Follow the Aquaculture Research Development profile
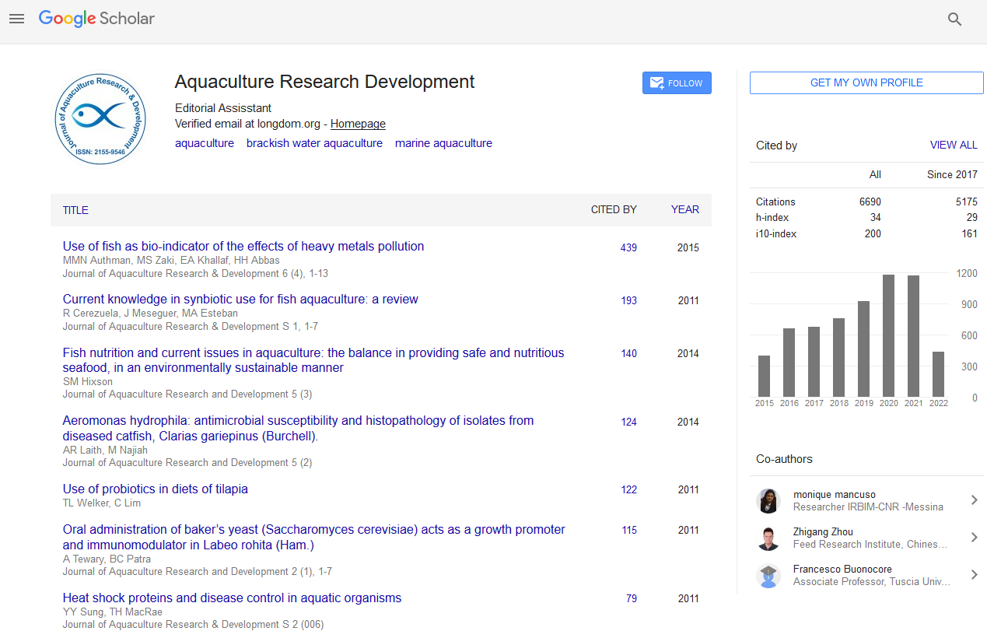This screenshot has width=987, height=638. (677, 83)
